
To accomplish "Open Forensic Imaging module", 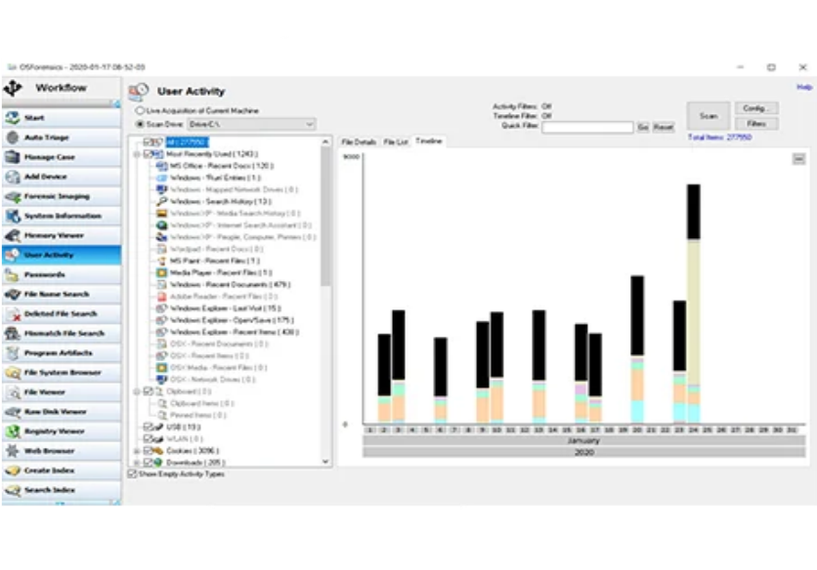I will click(61, 196).
